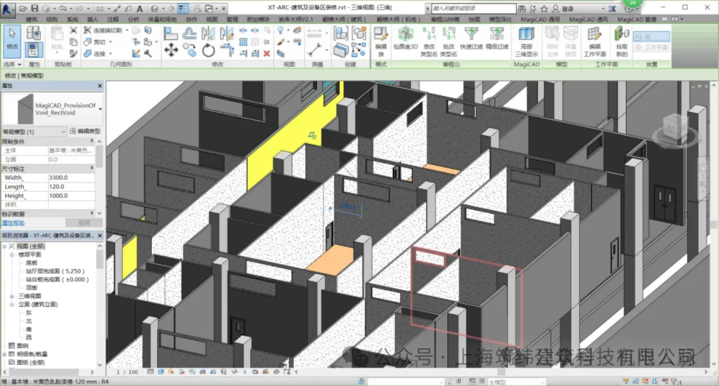The height and width of the screenshot is (386, 719).
Task: Click the 编辑族 edit family icon
Action: [x=381, y=42]
